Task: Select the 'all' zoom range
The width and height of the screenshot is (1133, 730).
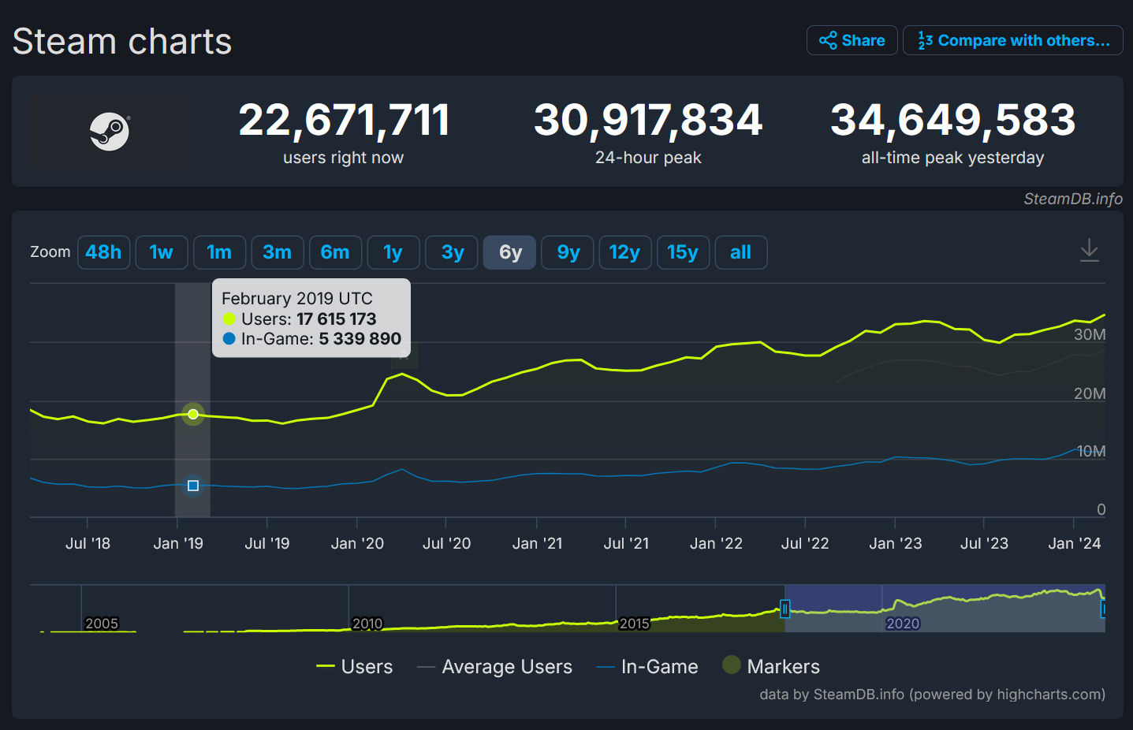Action: 740,251
